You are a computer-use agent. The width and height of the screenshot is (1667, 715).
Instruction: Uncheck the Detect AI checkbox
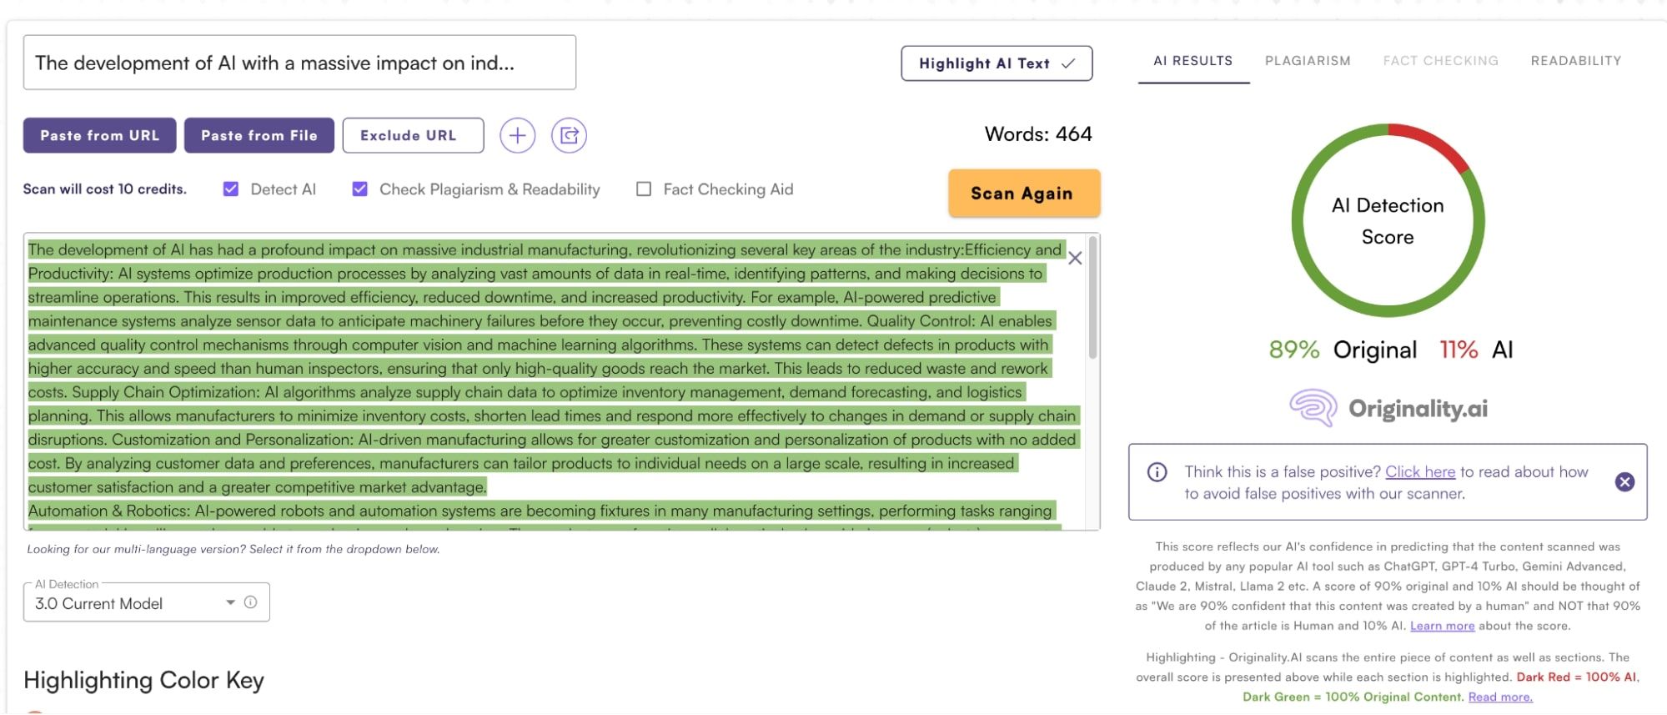pyautogui.click(x=231, y=189)
